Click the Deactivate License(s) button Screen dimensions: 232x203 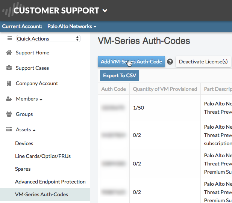(x=203, y=62)
